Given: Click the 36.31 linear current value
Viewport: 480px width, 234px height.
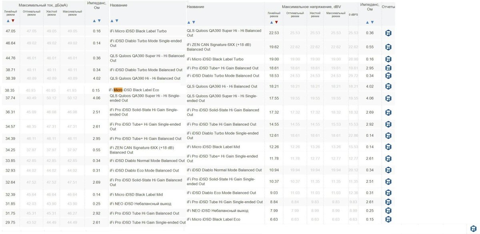Looking at the screenshot, I should click(x=10, y=112).
